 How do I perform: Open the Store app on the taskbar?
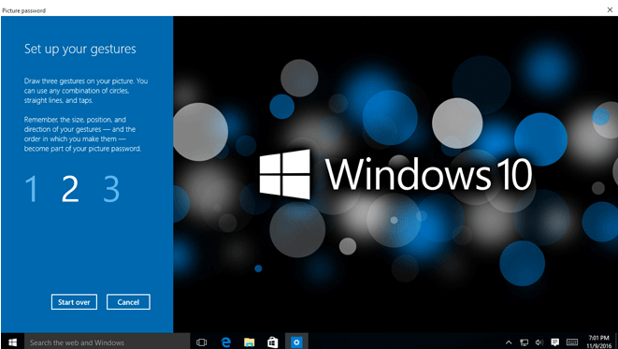coord(272,342)
